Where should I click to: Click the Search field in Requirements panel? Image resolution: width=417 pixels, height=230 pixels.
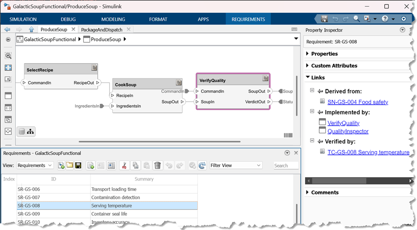286,165
